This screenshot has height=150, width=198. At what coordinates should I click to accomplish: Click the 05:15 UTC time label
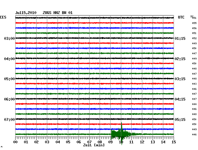[x=180, y=119]
